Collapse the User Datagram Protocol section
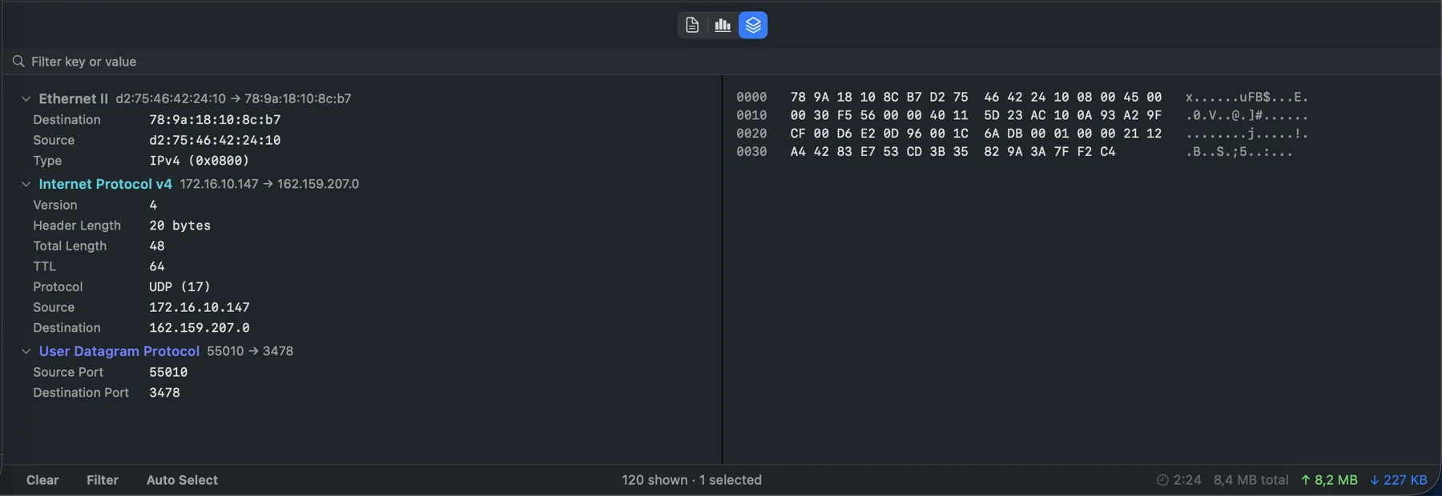The height and width of the screenshot is (496, 1442). (x=26, y=351)
